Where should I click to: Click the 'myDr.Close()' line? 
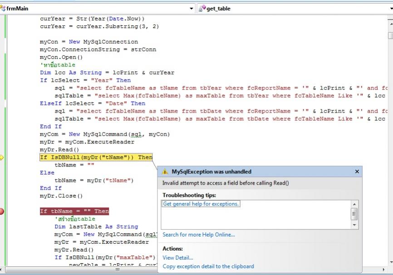[x=61, y=196]
